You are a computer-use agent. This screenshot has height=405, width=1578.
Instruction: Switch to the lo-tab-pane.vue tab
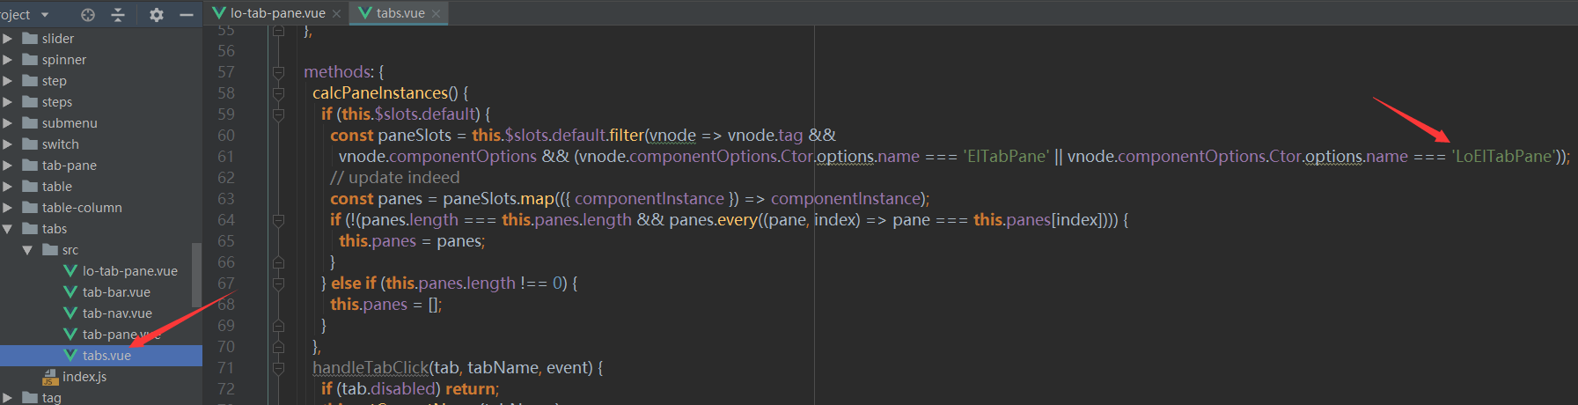coord(276,13)
